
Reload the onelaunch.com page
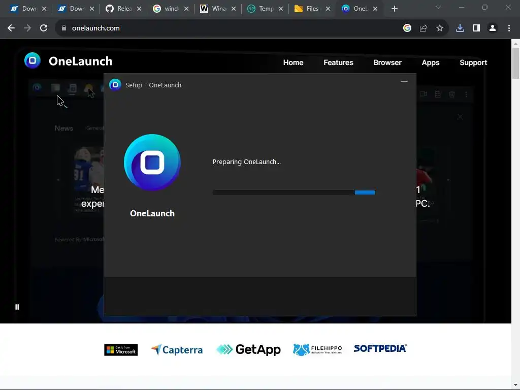(x=44, y=28)
